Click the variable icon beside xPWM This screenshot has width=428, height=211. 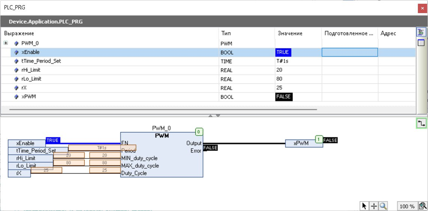[16, 97]
